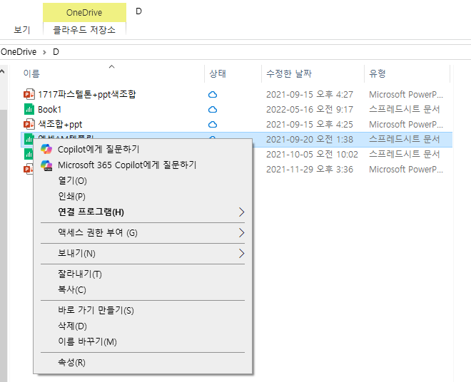
Task: Click the navigation pane scroll-up arrow
Action: pos(2,72)
